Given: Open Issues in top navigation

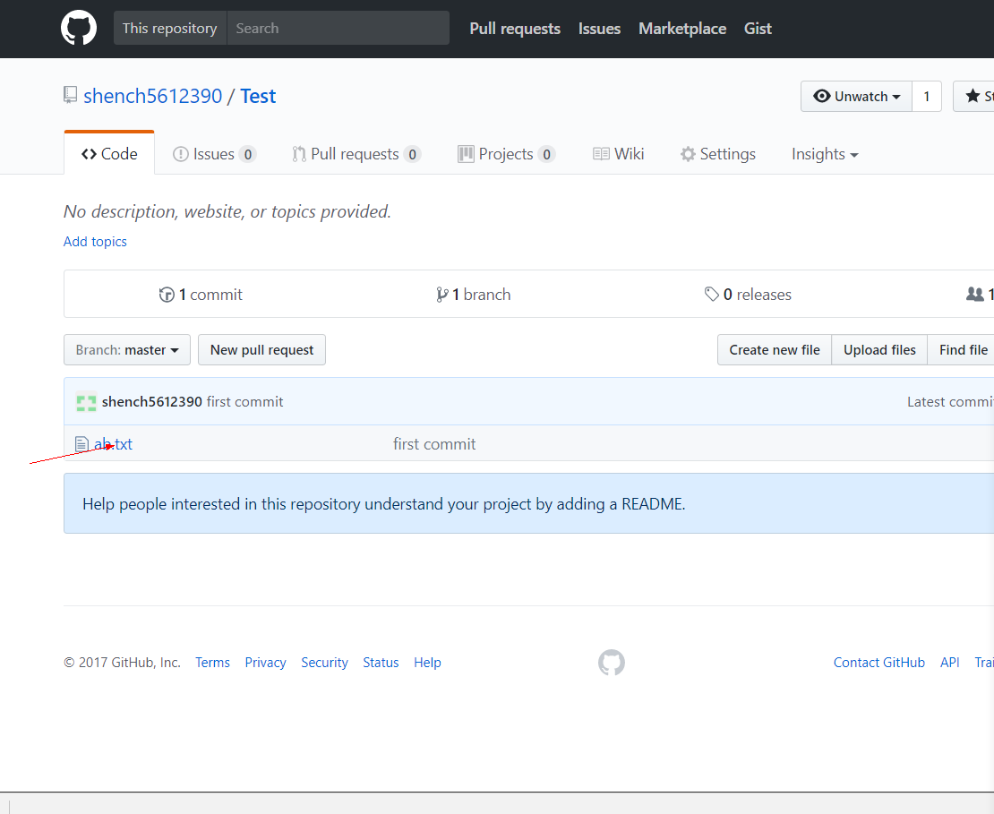Looking at the screenshot, I should pyautogui.click(x=599, y=29).
